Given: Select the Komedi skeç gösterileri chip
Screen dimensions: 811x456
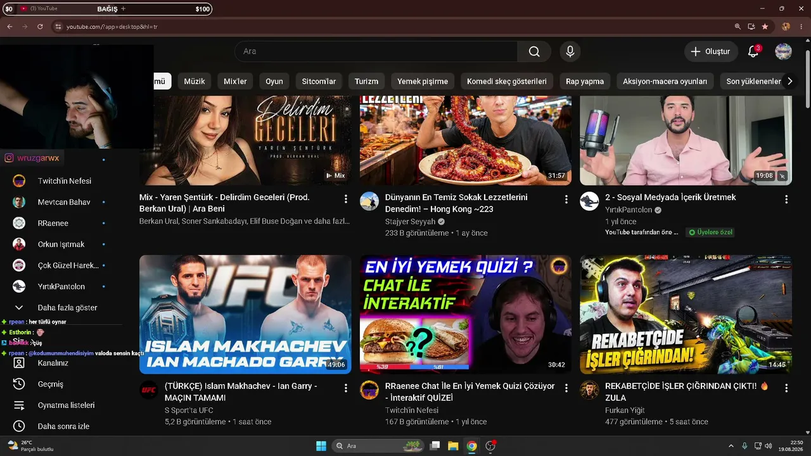Looking at the screenshot, I should coord(507,81).
